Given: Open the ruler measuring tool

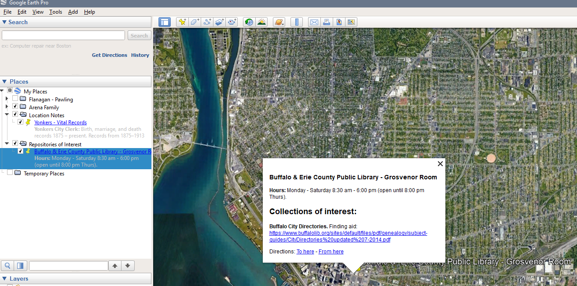Looking at the screenshot, I should (297, 22).
